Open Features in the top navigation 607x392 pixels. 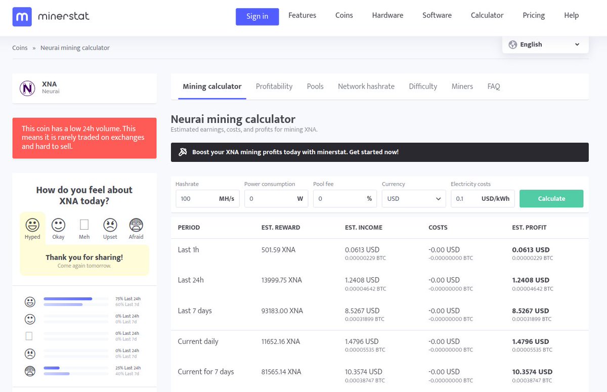tap(302, 15)
